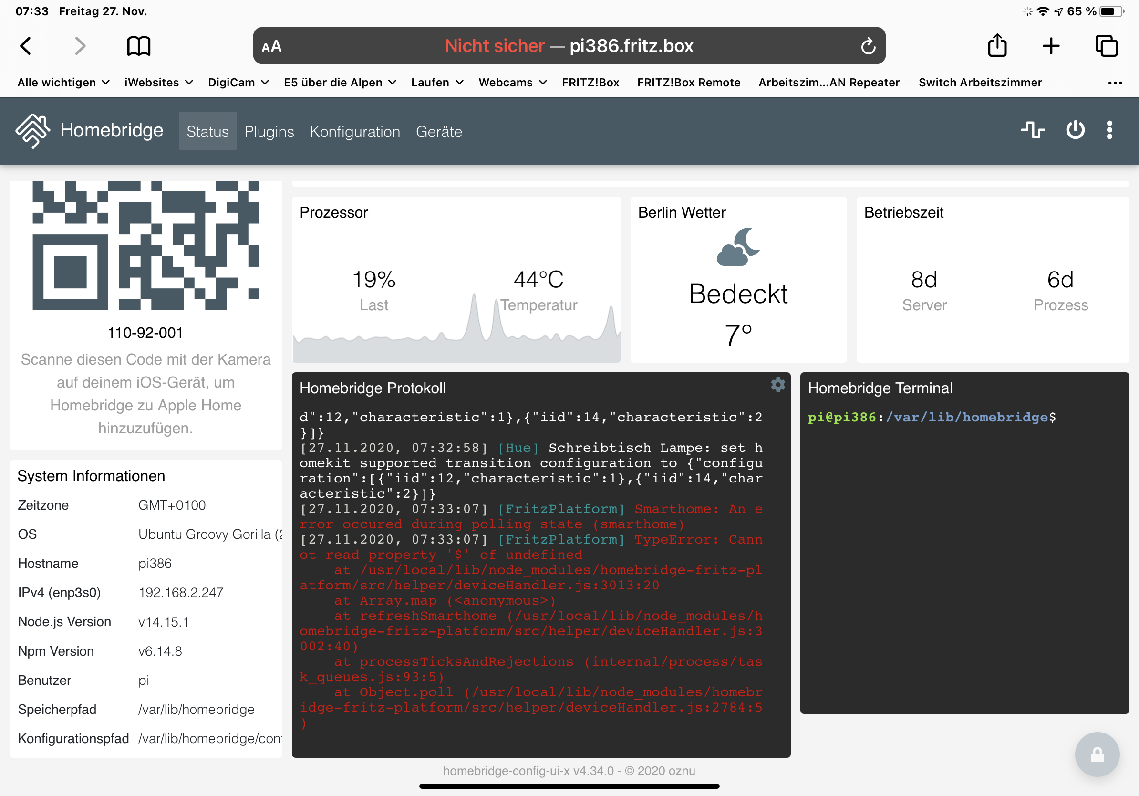Image resolution: width=1139 pixels, height=796 pixels.
Task: Expand the Alle wichtigen bookmarks folder
Action: coord(63,83)
